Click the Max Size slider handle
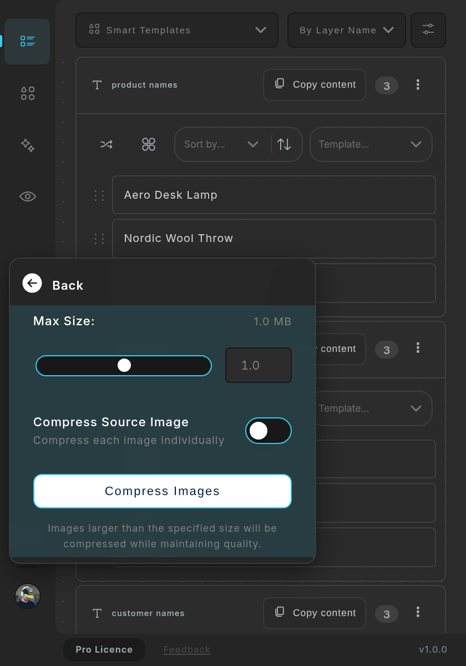This screenshot has height=666, width=466. tap(124, 365)
